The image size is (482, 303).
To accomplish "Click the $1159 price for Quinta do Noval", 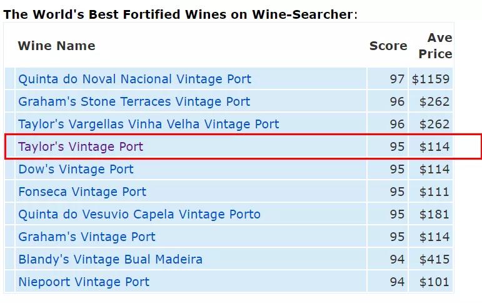I will [x=431, y=80].
